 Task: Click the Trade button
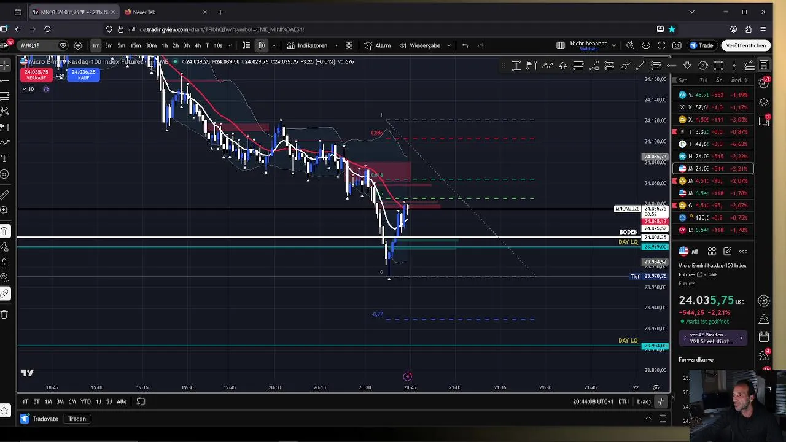pyautogui.click(x=701, y=45)
